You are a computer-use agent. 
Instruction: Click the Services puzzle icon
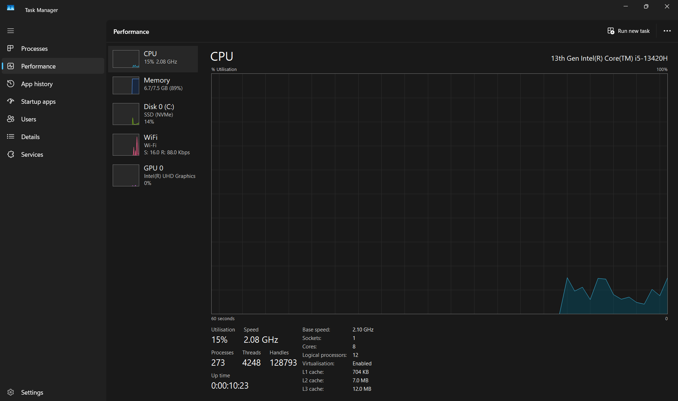[x=11, y=154]
